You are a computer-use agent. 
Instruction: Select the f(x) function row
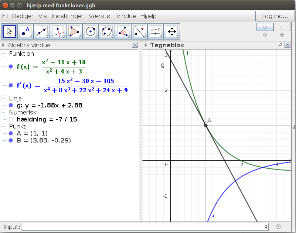click(51, 66)
